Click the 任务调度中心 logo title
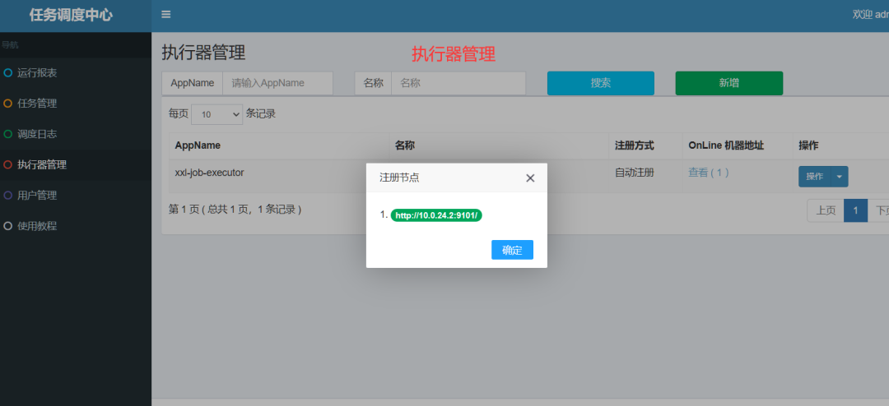Viewport: 889px width, 406px height. (71, 16)
